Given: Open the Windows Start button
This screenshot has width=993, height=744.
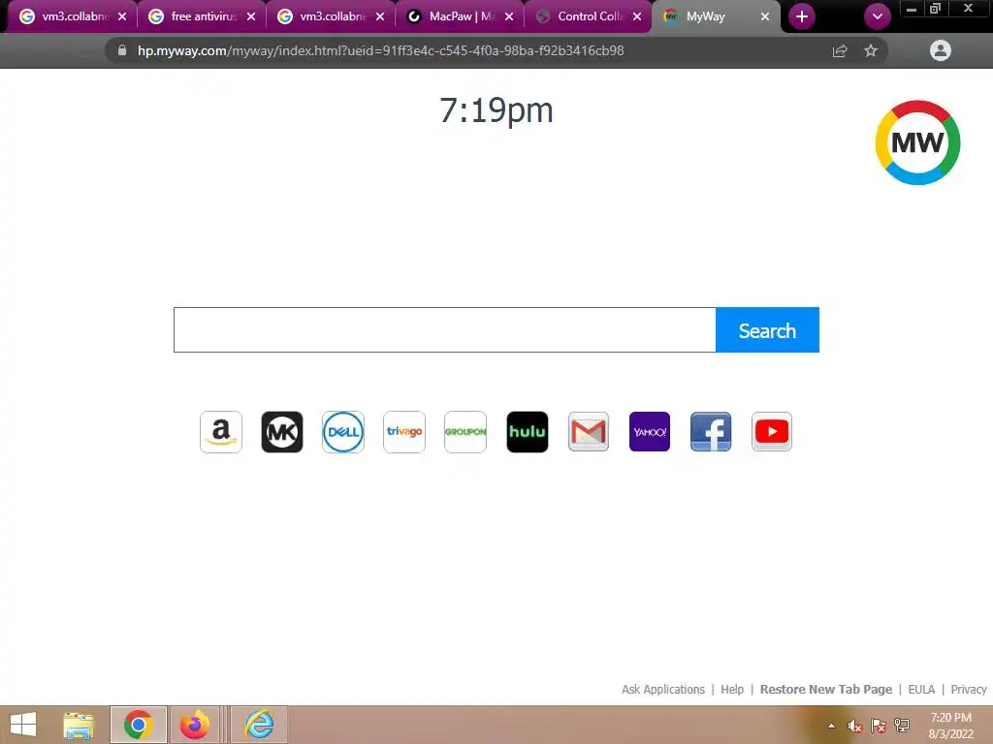Looking at the screenshot, I should click(23, 725).
